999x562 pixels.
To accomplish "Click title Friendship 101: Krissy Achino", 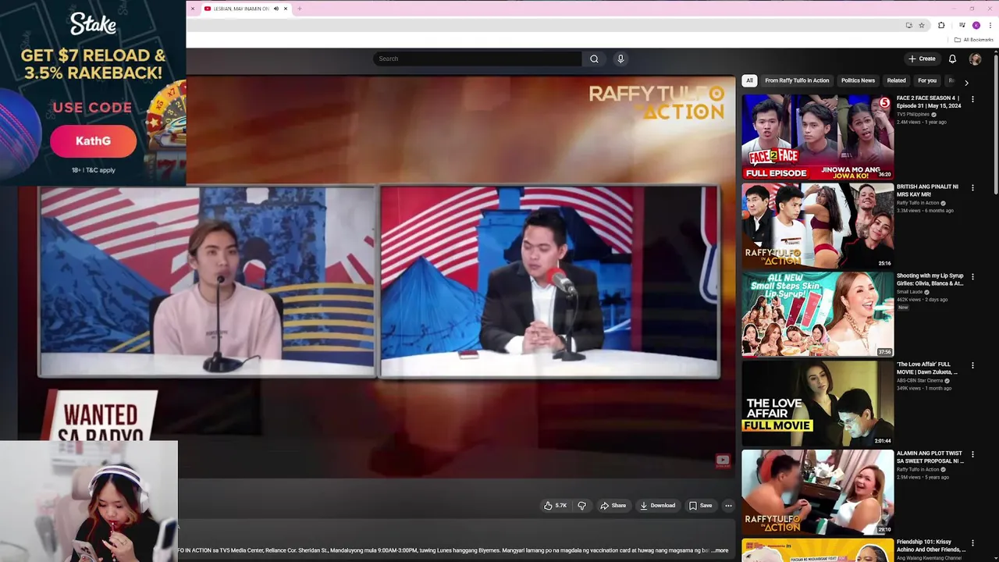I will (x=931, y=546).
